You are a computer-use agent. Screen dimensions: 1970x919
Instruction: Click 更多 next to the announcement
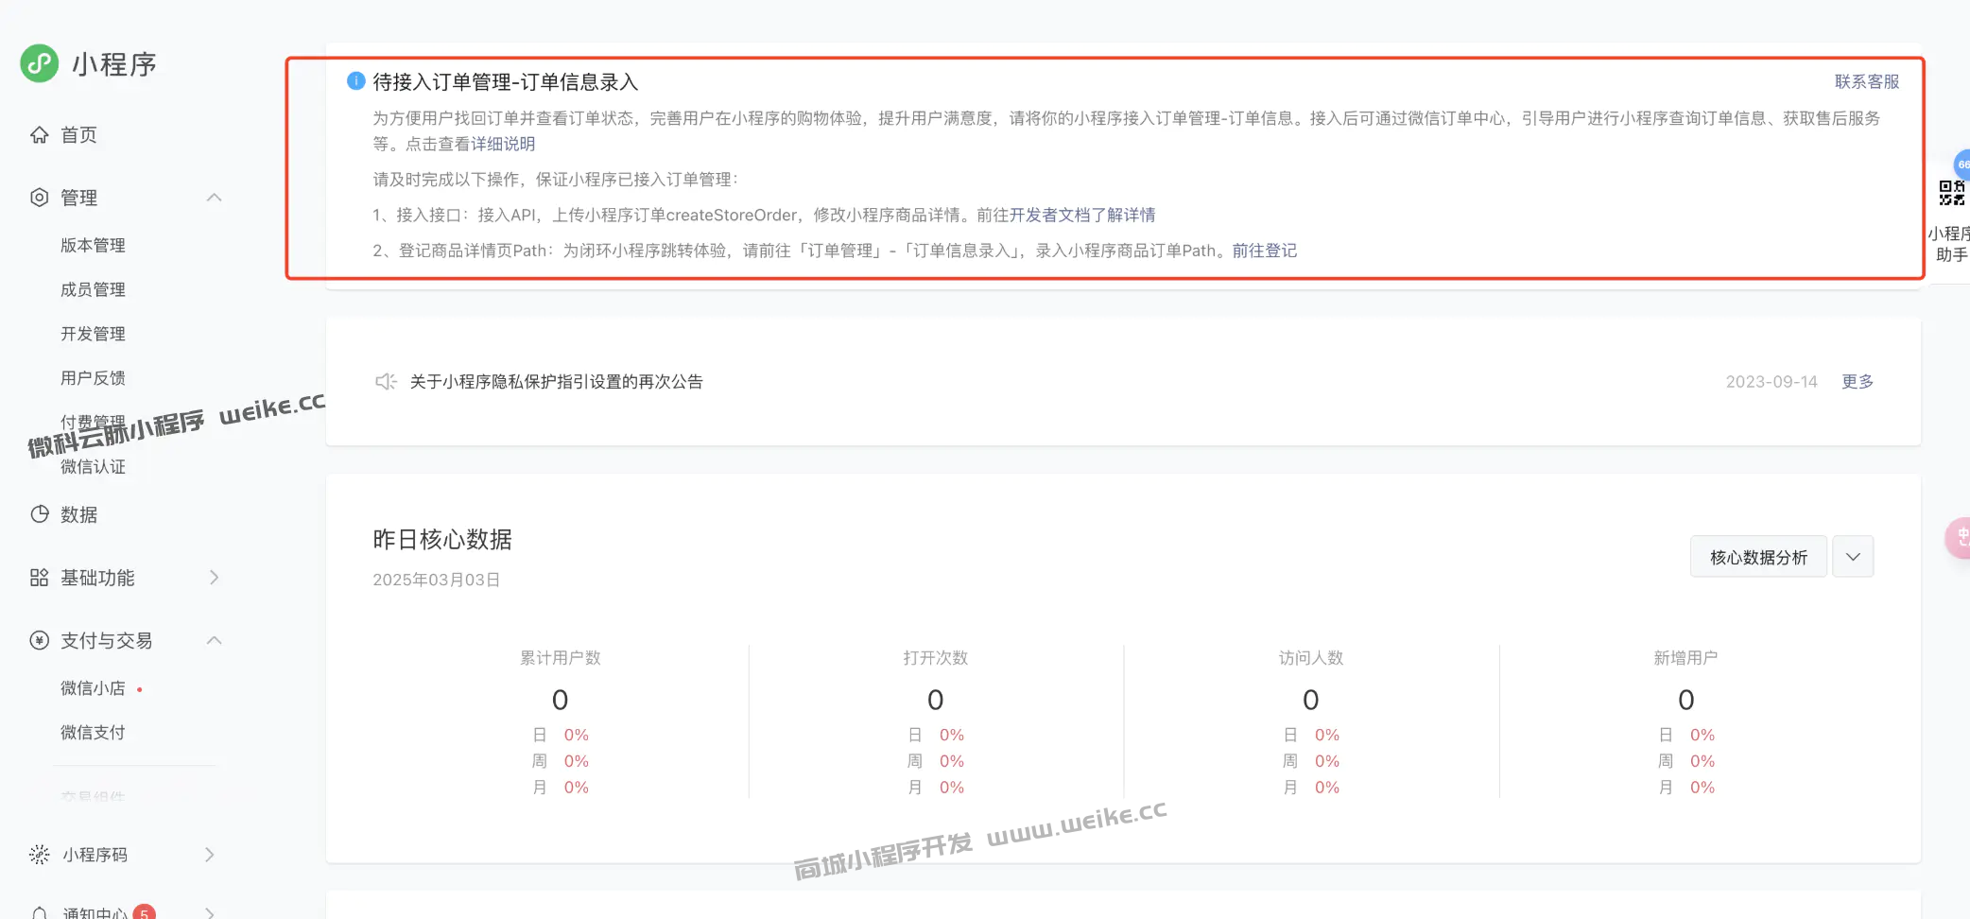[1858, 382]
